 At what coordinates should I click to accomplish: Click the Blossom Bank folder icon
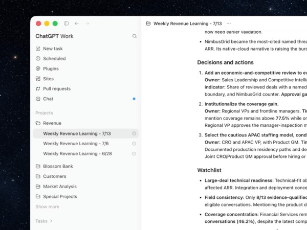click(38, 166)
